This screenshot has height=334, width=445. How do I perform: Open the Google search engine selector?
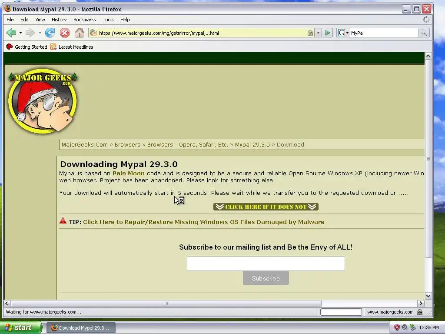(x=343, y=33)
